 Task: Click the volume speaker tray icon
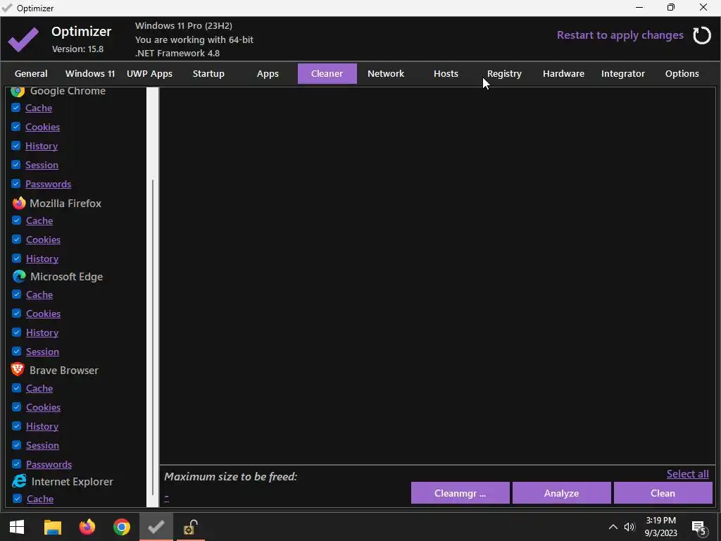[x=629, y=527]
